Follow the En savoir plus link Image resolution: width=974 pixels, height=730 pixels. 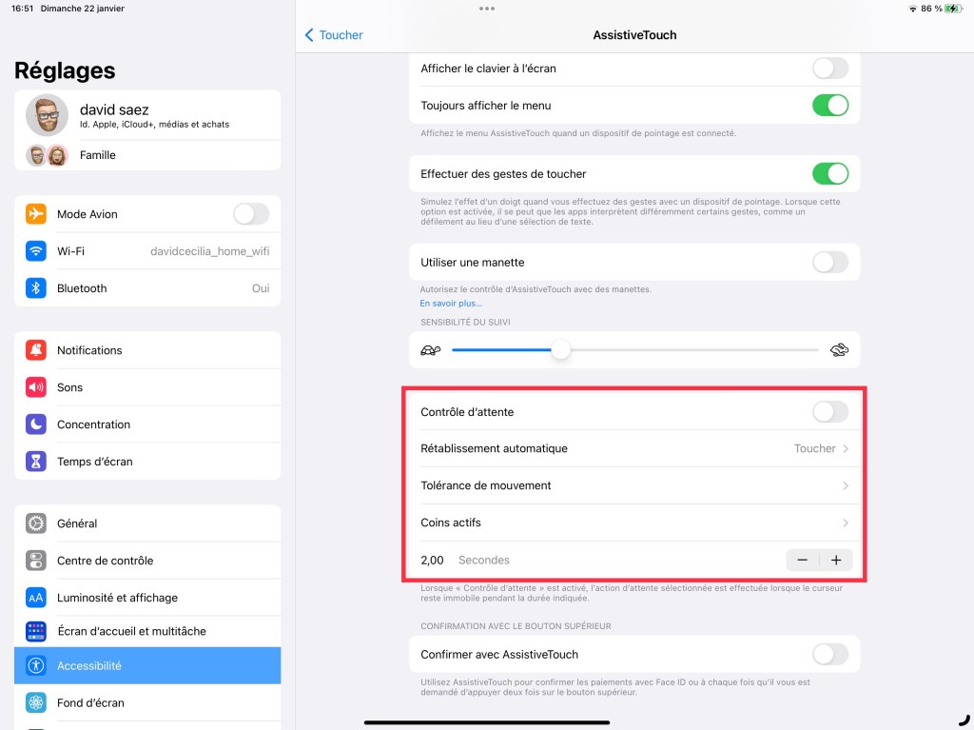tap(451, 304)
